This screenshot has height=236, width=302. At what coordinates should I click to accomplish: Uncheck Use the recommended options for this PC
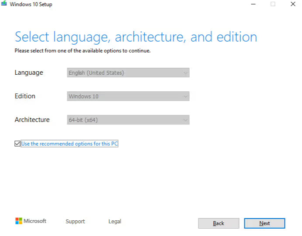(x=17, y=143)
